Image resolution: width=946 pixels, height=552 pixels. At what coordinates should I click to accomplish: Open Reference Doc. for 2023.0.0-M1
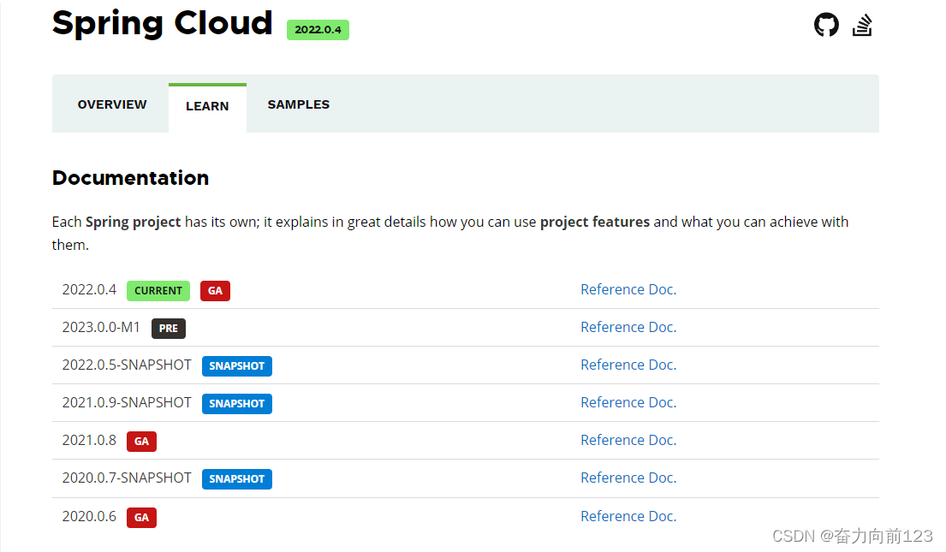[x=628, y=327]
